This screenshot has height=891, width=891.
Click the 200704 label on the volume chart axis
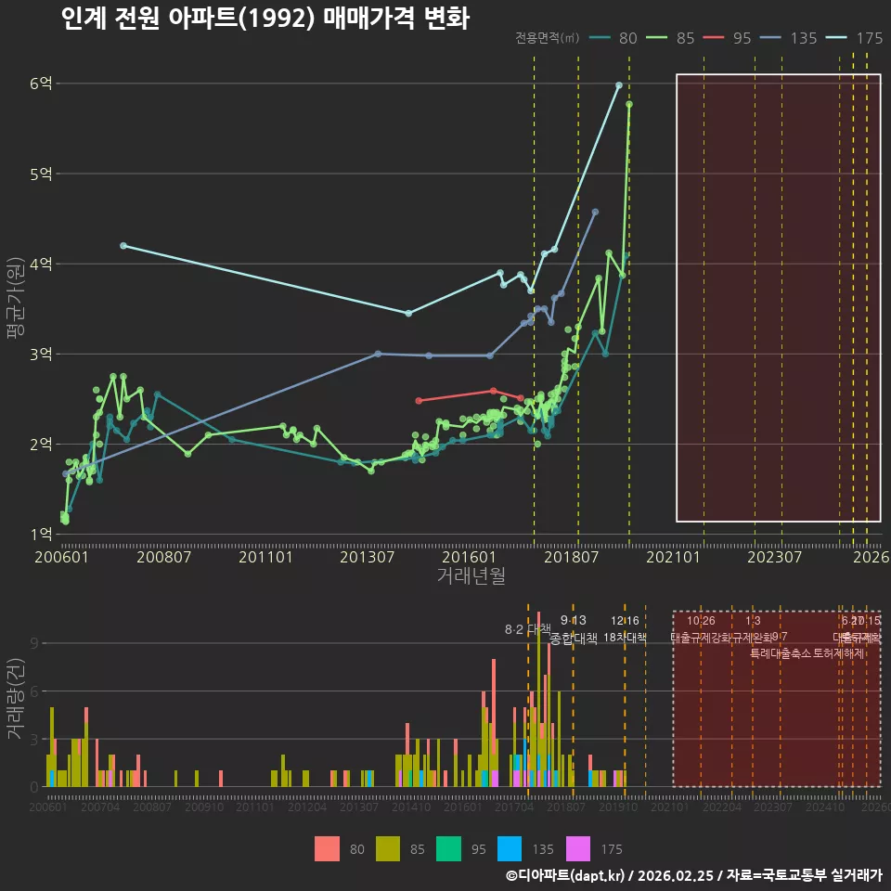coord(100,807)
